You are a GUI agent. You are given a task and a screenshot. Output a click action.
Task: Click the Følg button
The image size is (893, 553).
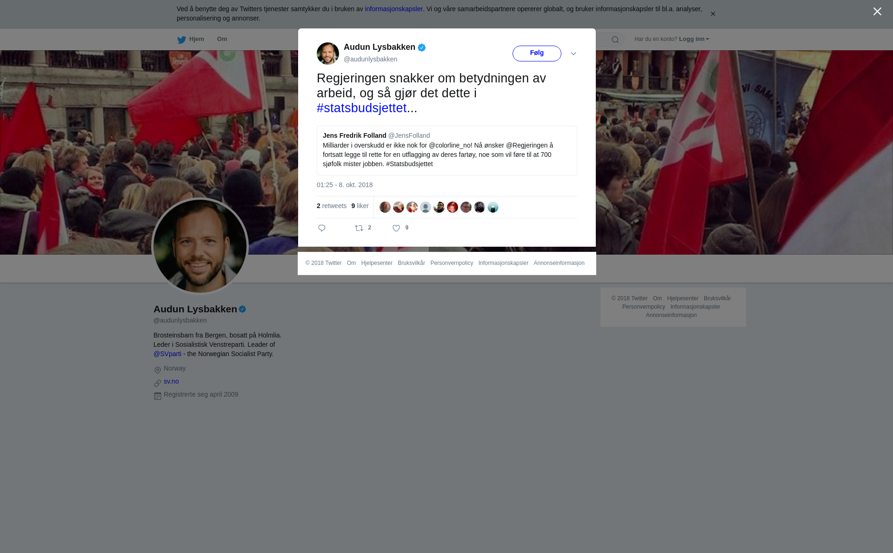537,54
